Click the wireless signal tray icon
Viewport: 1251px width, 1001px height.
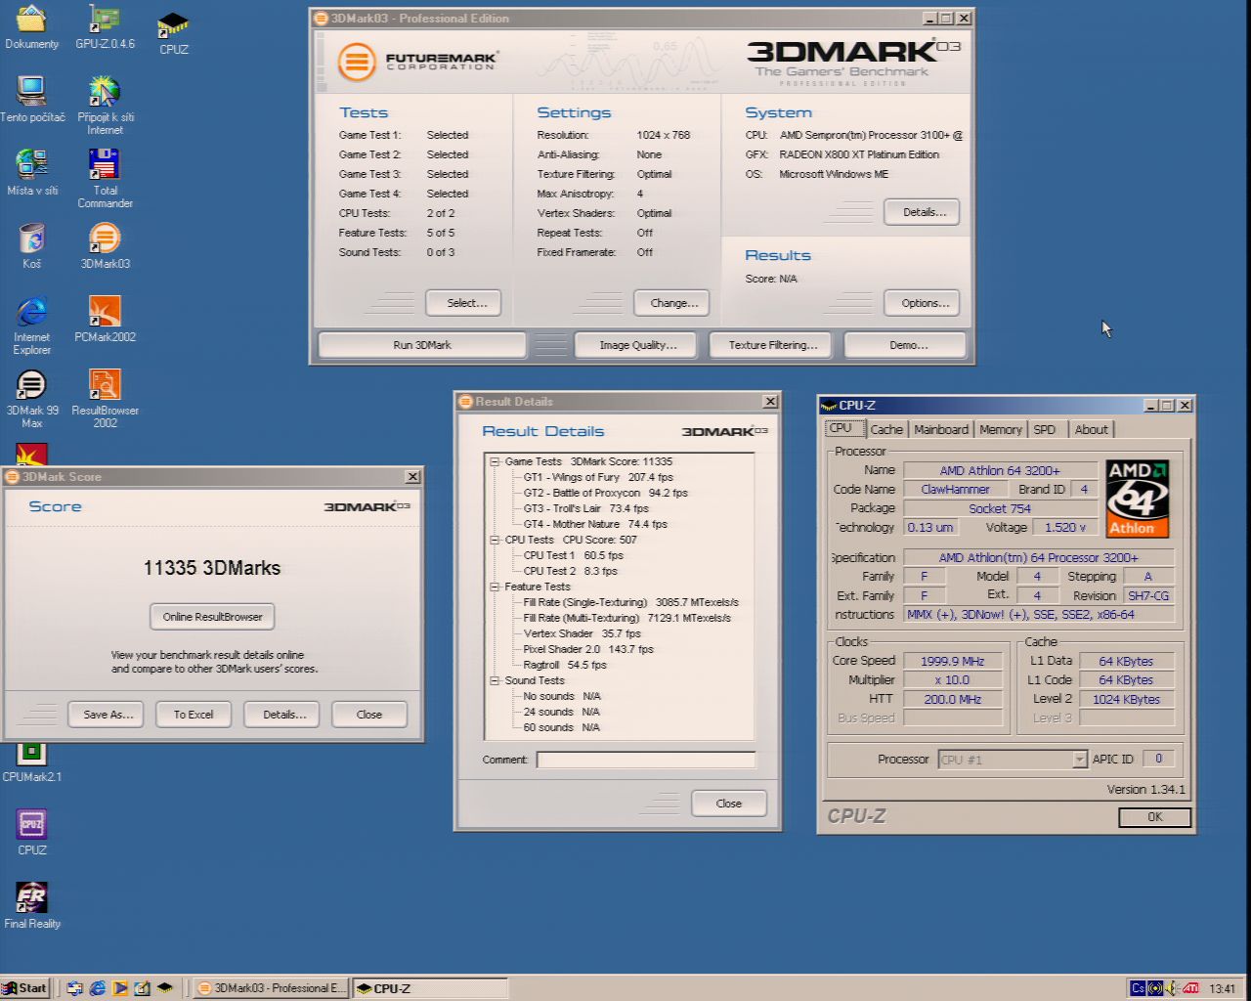(1155, 988)
